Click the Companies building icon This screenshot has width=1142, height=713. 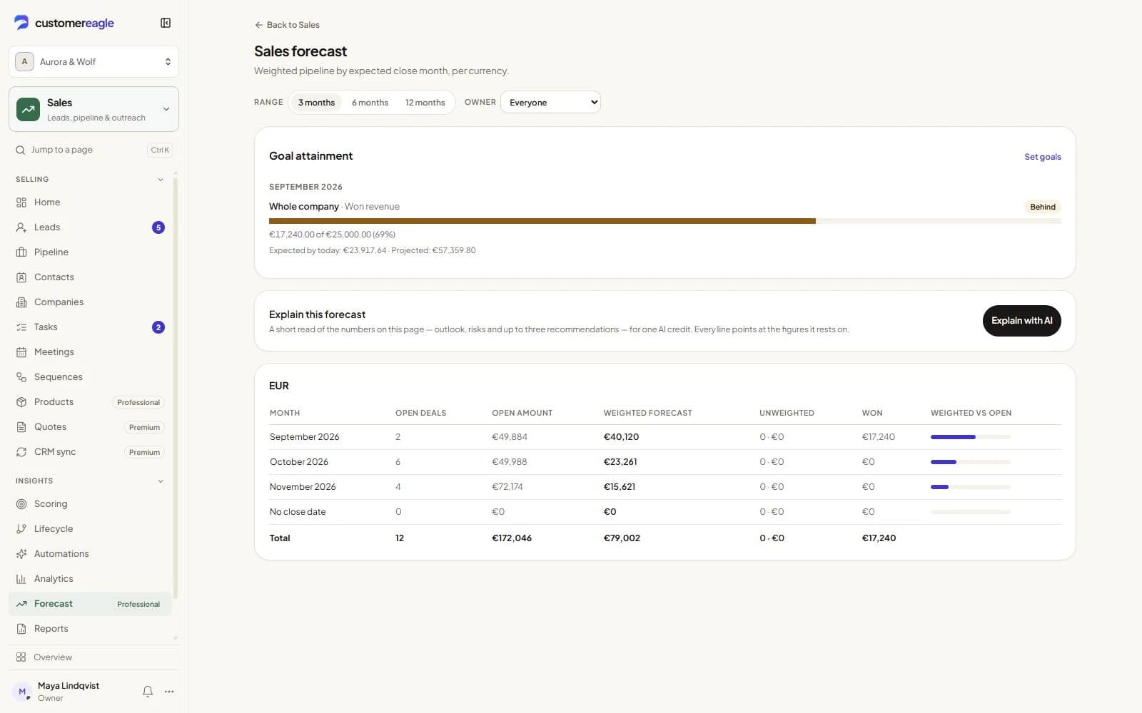(21, 302)
